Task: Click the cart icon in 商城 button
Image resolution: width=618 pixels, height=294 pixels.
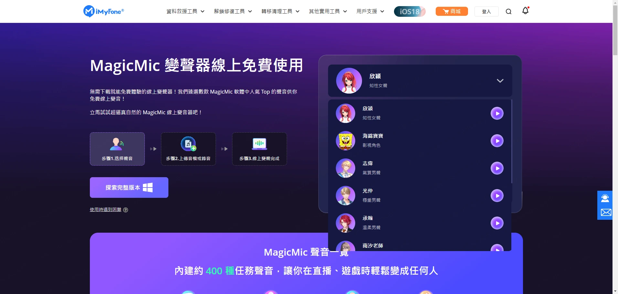Action: coord(446,12)
